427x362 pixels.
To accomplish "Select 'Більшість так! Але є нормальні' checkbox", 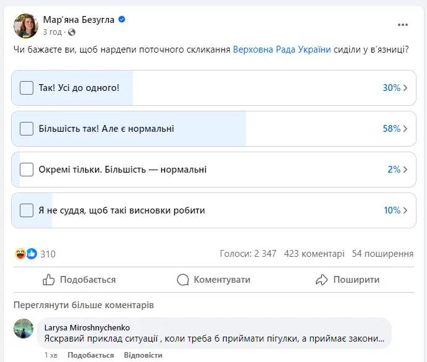I will click(x=27, y=129).
